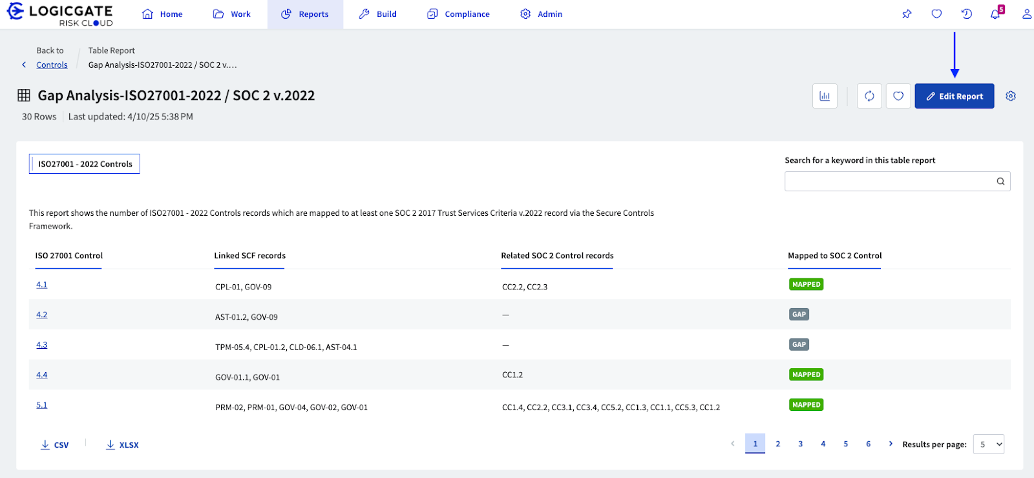This screenshot has width=1034, height=478.
Task: Sort by Mapped to SOC 2 Control column
Action: click(x=834, y=256)
